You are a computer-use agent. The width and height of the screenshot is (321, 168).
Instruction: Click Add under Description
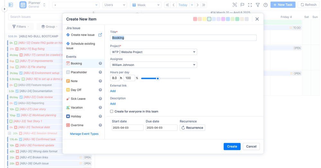pos(113,104)
